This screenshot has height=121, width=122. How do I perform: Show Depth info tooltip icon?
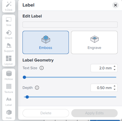pos(37,88)
